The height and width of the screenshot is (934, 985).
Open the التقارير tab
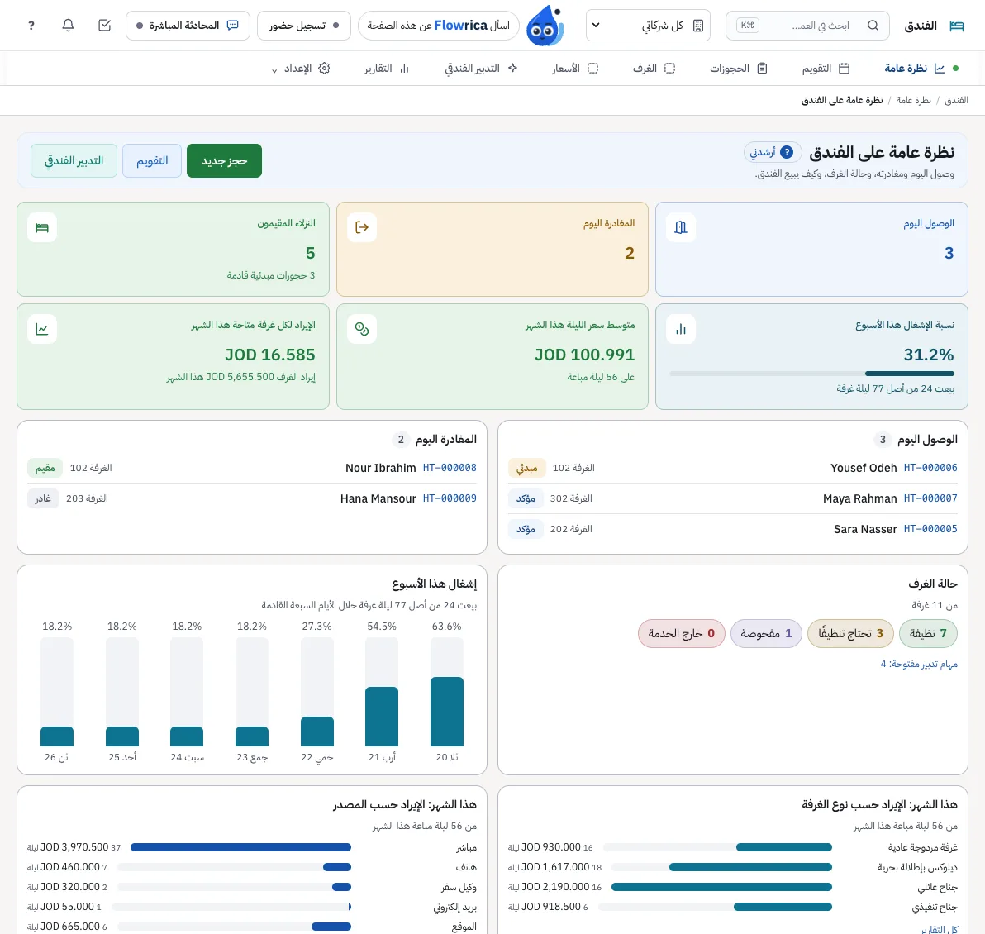387,69
